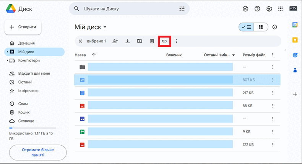Sort by the Назва column header

click(80, 55)
